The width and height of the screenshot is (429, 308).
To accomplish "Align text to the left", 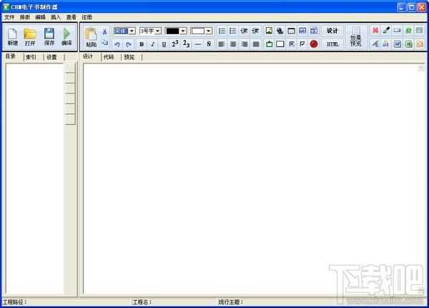I will [x=222, y=44].
